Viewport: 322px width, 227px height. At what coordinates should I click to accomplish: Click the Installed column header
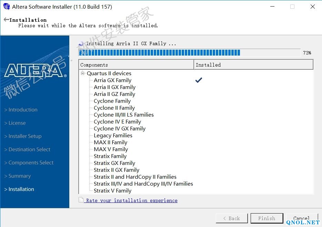[254, 65]
